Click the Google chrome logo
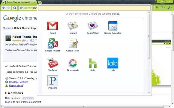Screen dimensions: 174x108 pyautogui.click(x=20, y=18)
